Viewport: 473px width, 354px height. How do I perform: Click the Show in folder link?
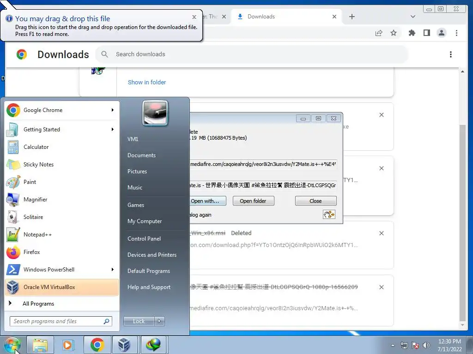click(x=146, y=83)
